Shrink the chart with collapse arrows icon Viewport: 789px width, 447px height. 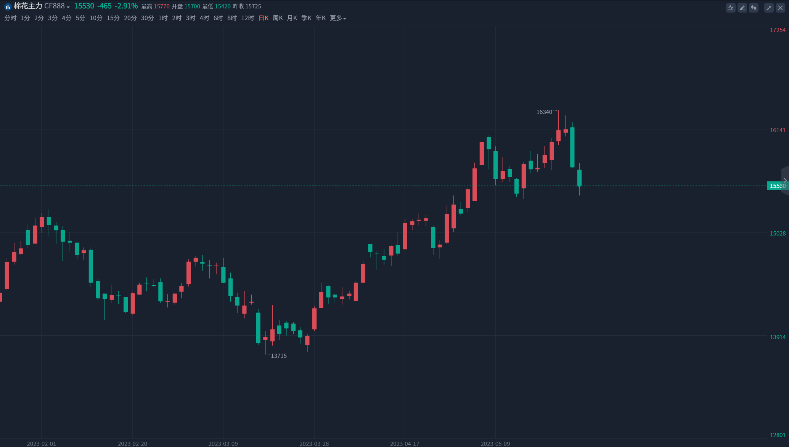[x=769, y=8]
